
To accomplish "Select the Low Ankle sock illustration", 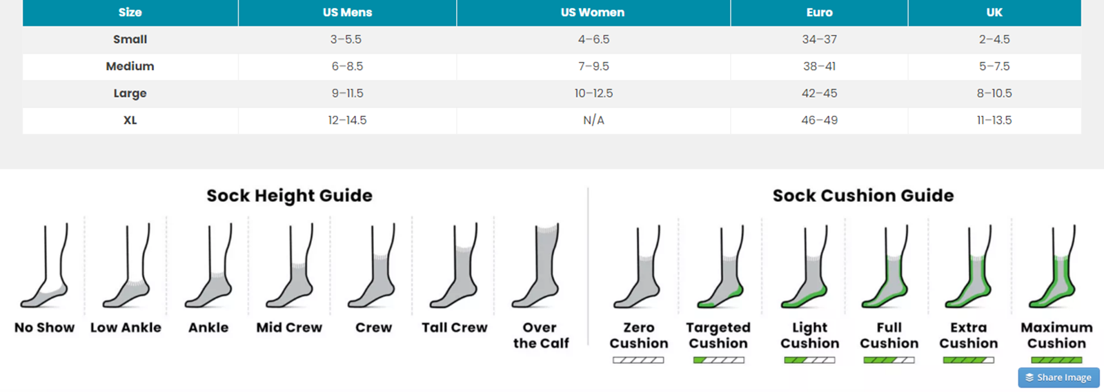I will [x=128, y=267].
